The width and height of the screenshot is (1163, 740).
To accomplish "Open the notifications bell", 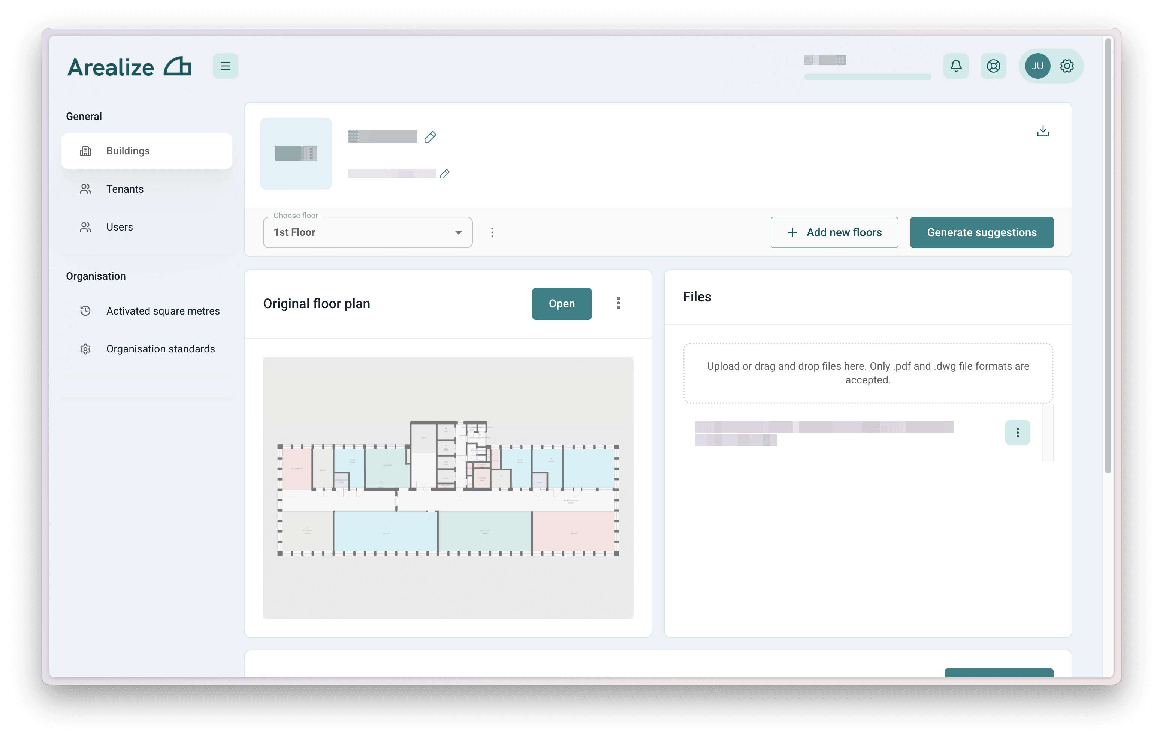I will [955, 66].
